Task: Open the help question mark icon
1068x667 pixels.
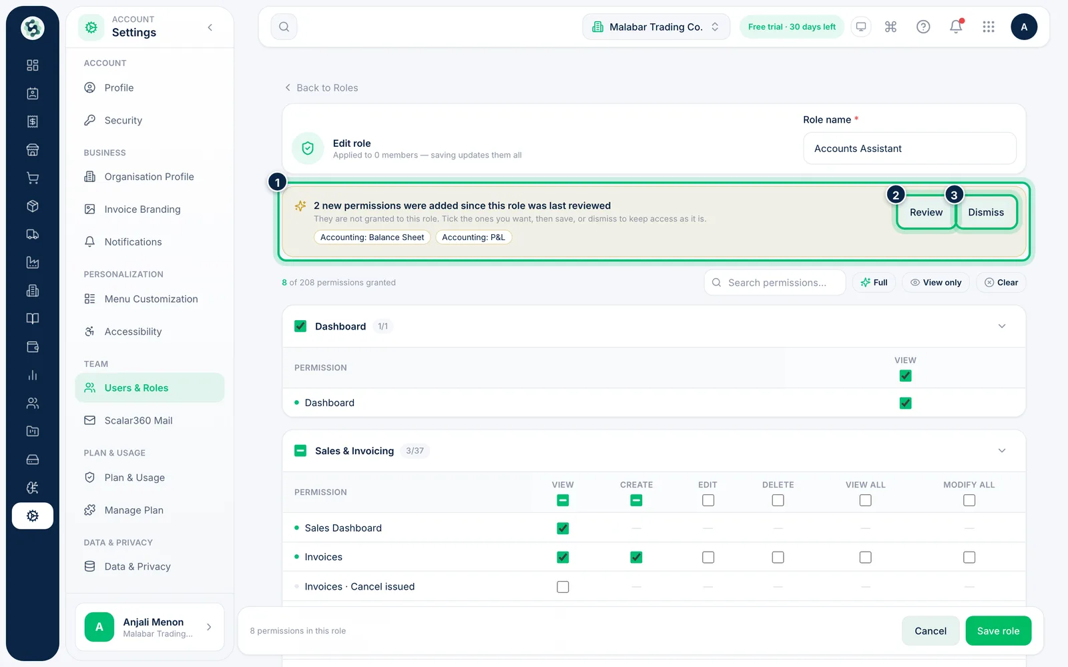Action: click(923, 27)
